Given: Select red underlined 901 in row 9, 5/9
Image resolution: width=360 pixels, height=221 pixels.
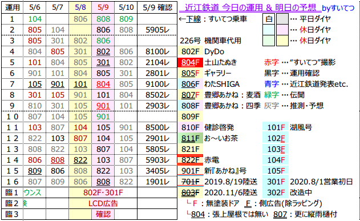Looking at the screenshot, I should [103, 106].
